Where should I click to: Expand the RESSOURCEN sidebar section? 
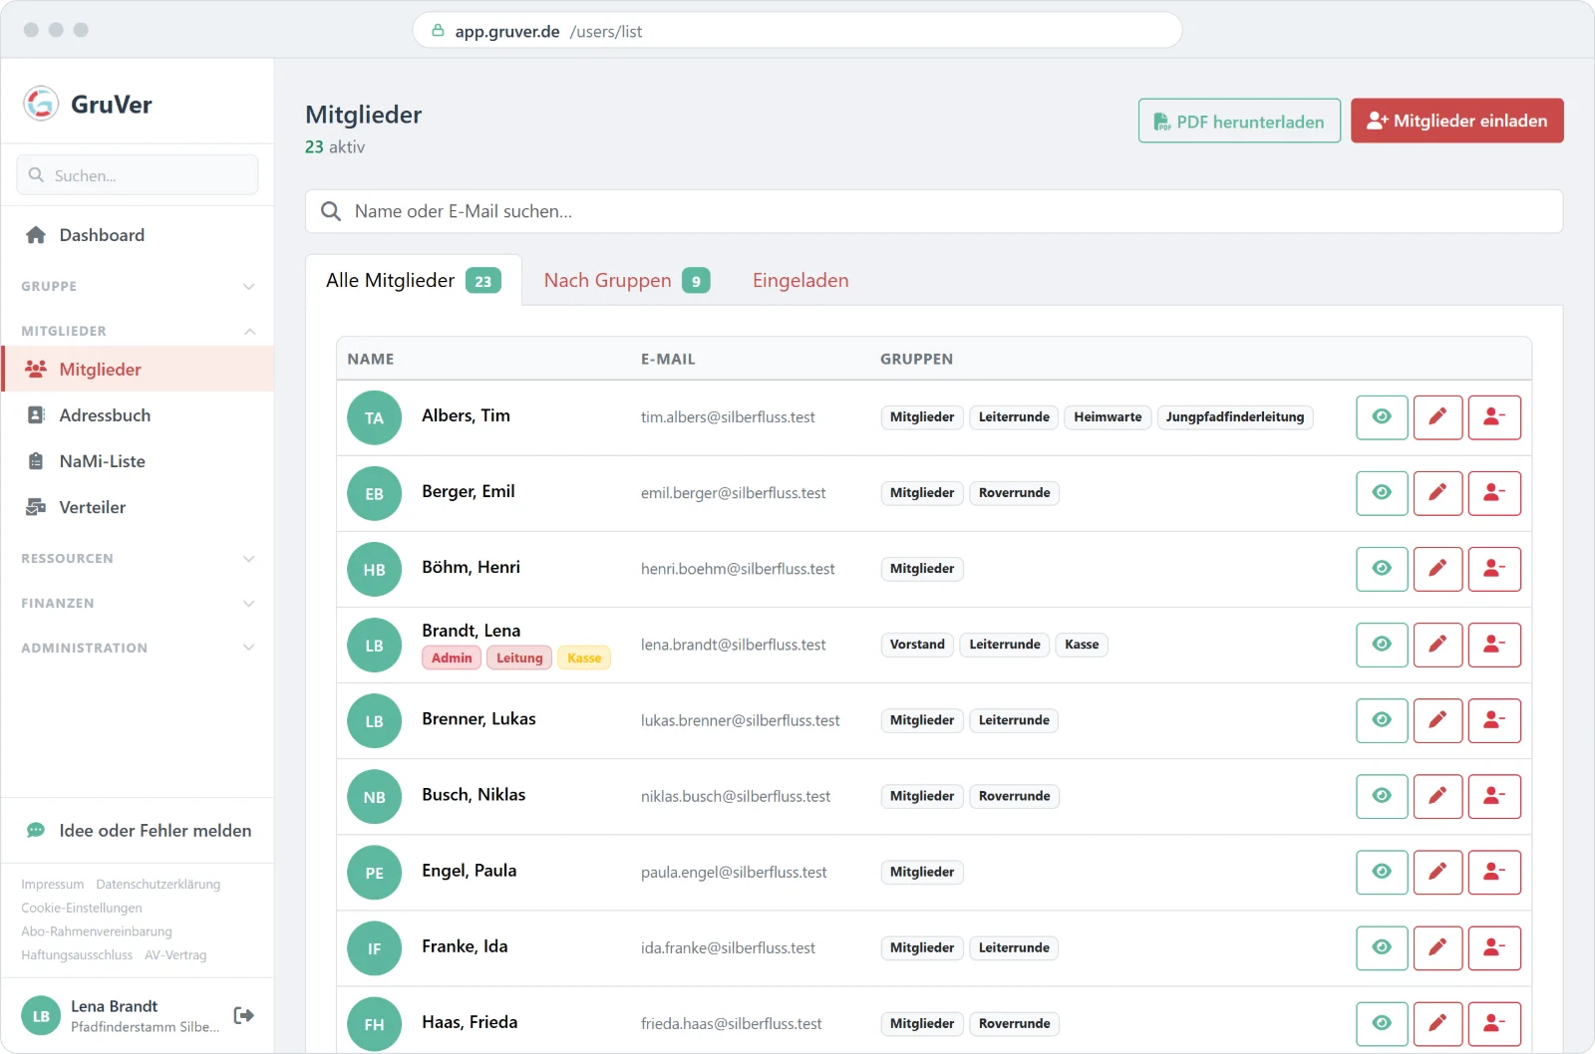tap(138, 558)
